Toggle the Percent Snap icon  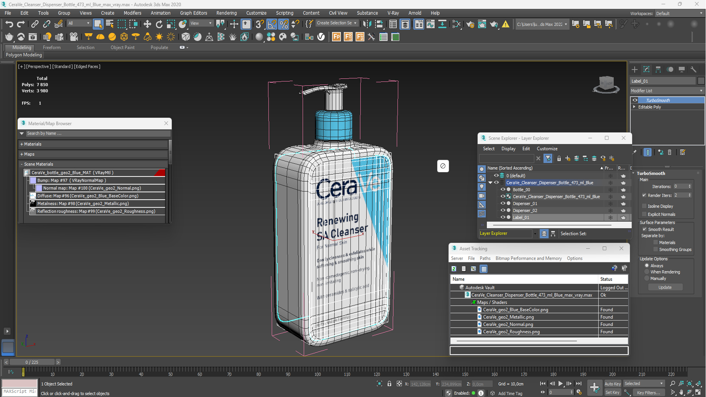(284, 24)
